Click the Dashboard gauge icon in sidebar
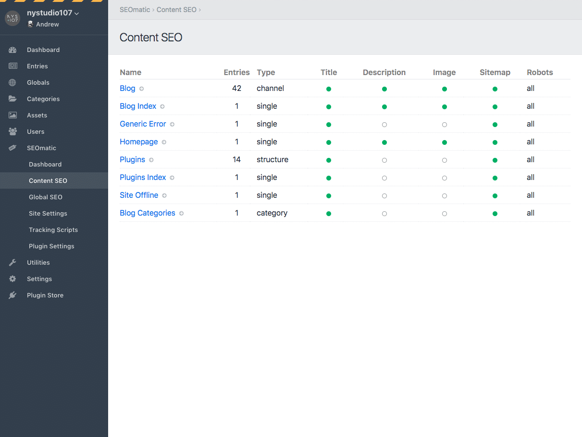Screen dimensions: 582x437 tap(12, 50)
